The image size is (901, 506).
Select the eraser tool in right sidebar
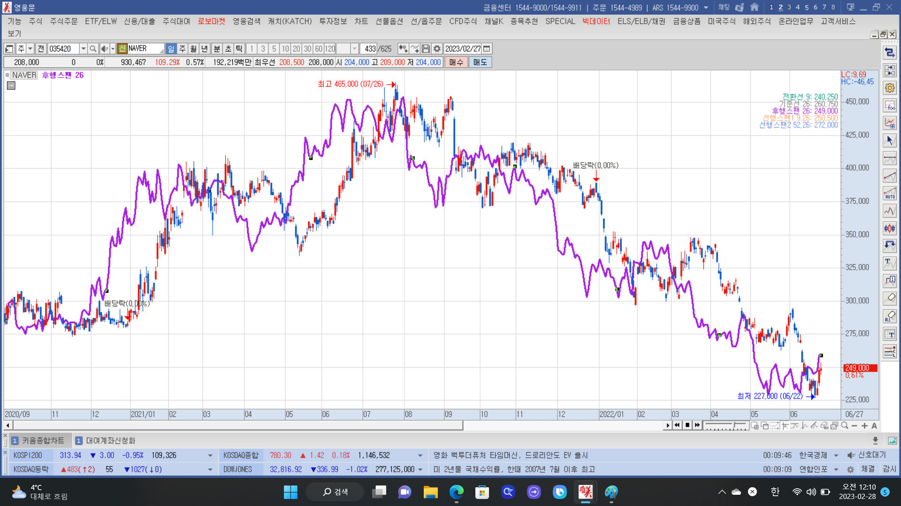889,298
